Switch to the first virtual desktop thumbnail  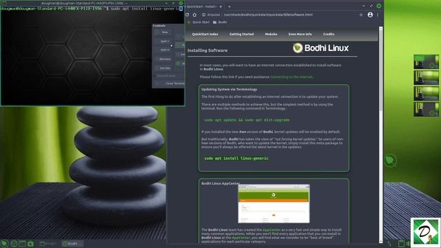tap(426, 62)
